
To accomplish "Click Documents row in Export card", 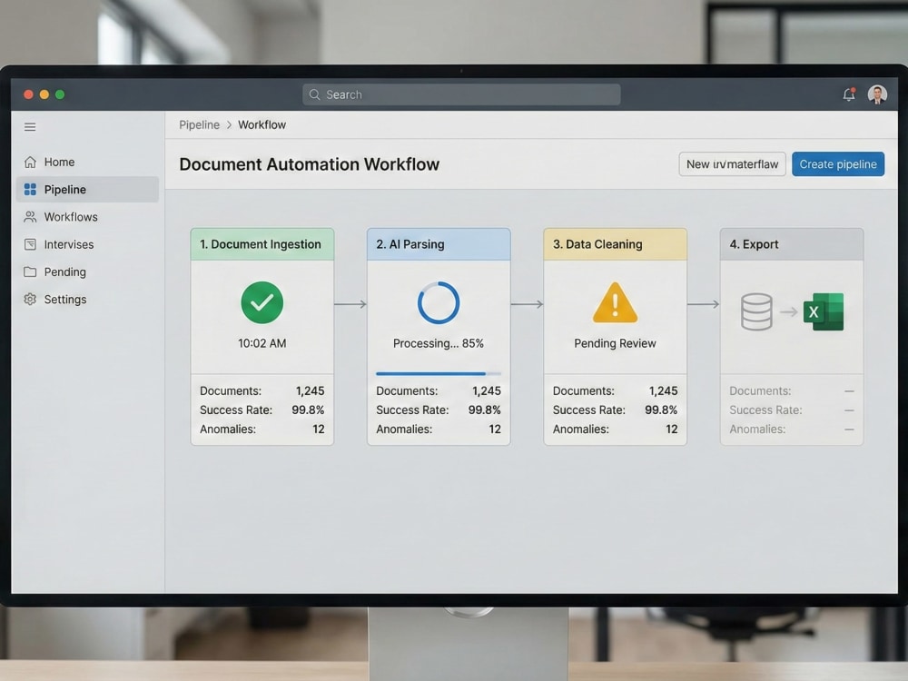I will pyautogui.click(x=792, y=390).
